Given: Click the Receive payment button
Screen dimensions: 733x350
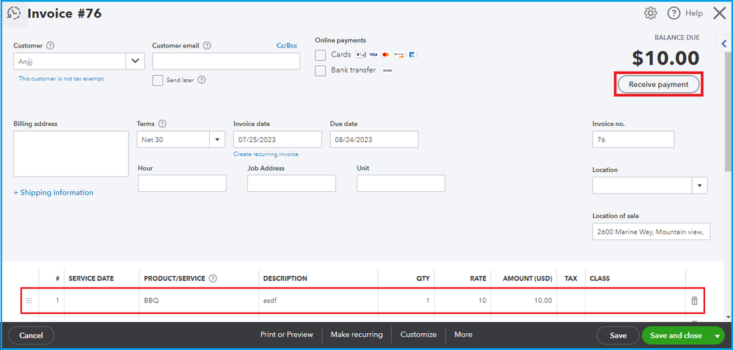Looking at the screenshot, I should click(658, 84).
